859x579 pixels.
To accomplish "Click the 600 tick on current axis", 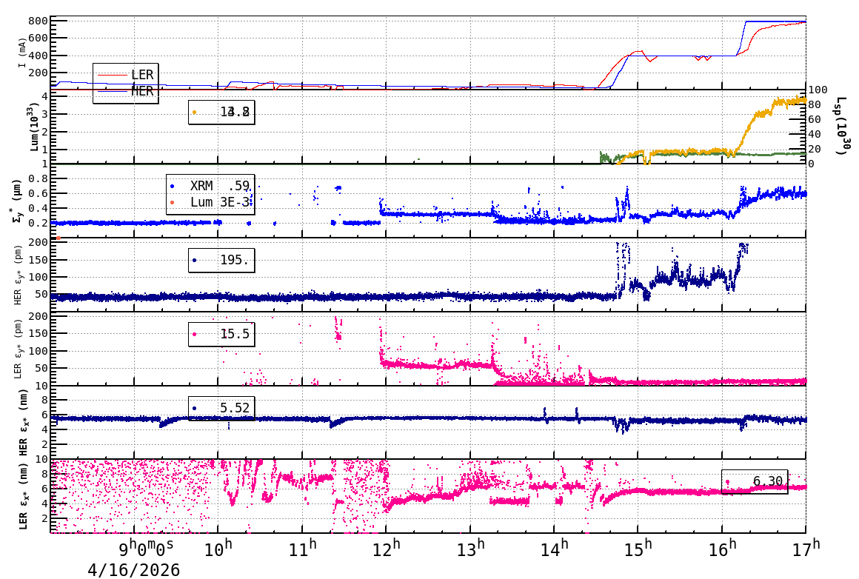I will pyautogui.click(x=38, y=39).
